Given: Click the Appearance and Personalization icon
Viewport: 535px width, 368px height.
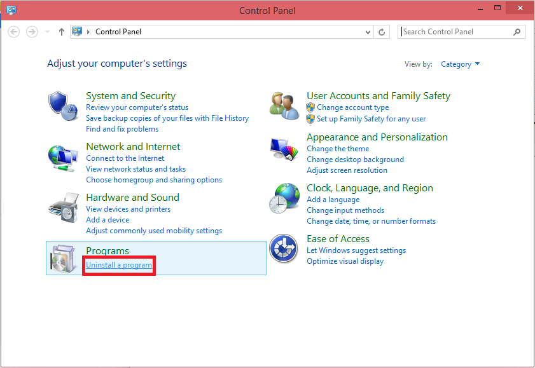Looking at the screenshot, I should click(284, 150).
